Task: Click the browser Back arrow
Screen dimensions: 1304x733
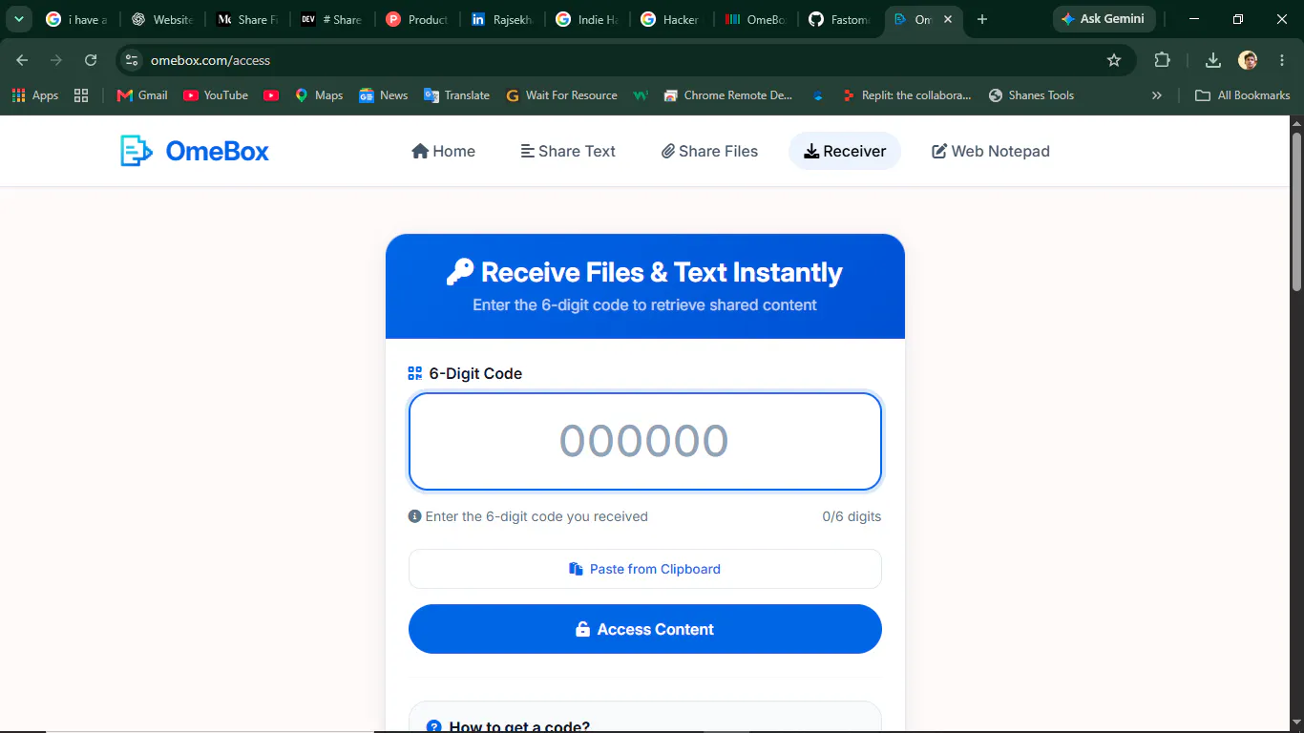Action: pyautogui.click(x=22, y=60)
